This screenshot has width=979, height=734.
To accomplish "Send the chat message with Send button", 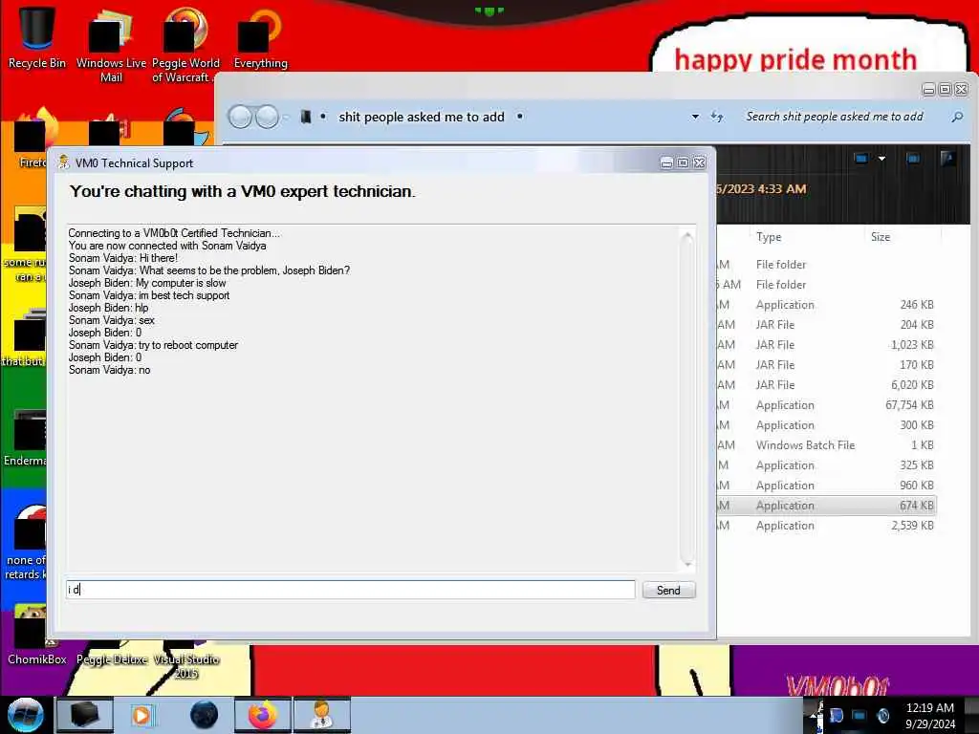I will [668, 590].
